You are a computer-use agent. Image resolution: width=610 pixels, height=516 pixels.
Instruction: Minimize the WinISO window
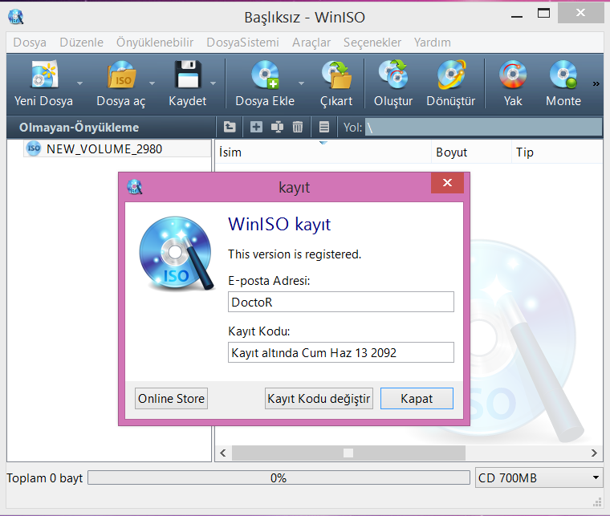click(x=517, y=17)
